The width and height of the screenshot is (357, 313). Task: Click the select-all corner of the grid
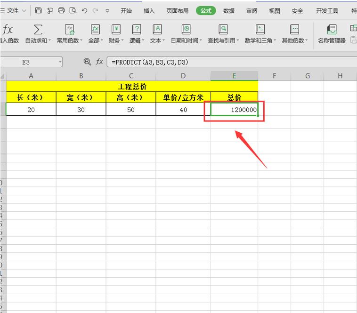coord(3,76)
